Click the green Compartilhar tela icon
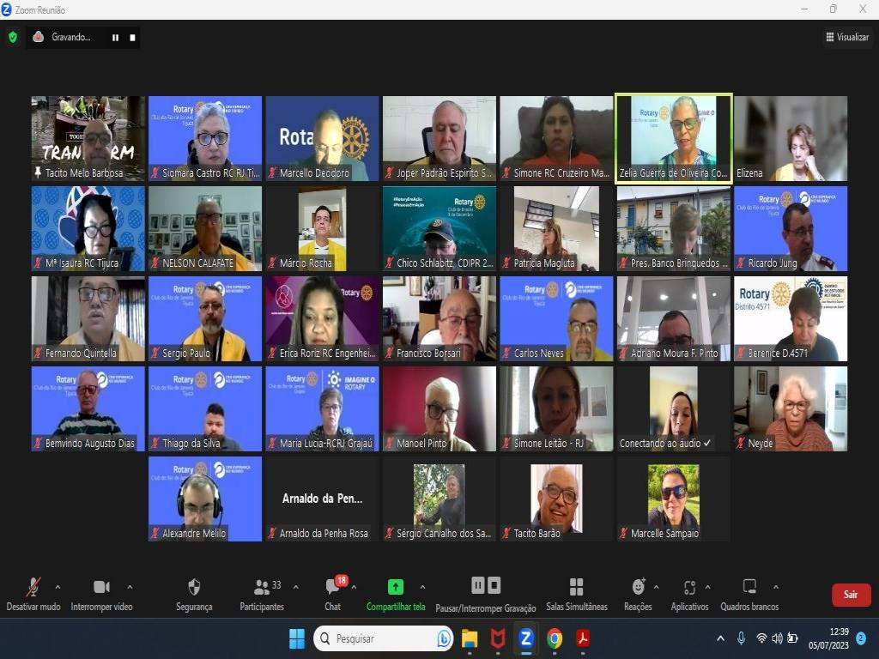This screenshot has height=659, width=879. click(395, 587)
